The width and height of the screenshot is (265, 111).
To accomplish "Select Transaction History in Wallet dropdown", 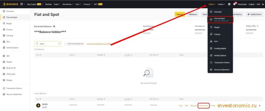I will coord(220,63).
